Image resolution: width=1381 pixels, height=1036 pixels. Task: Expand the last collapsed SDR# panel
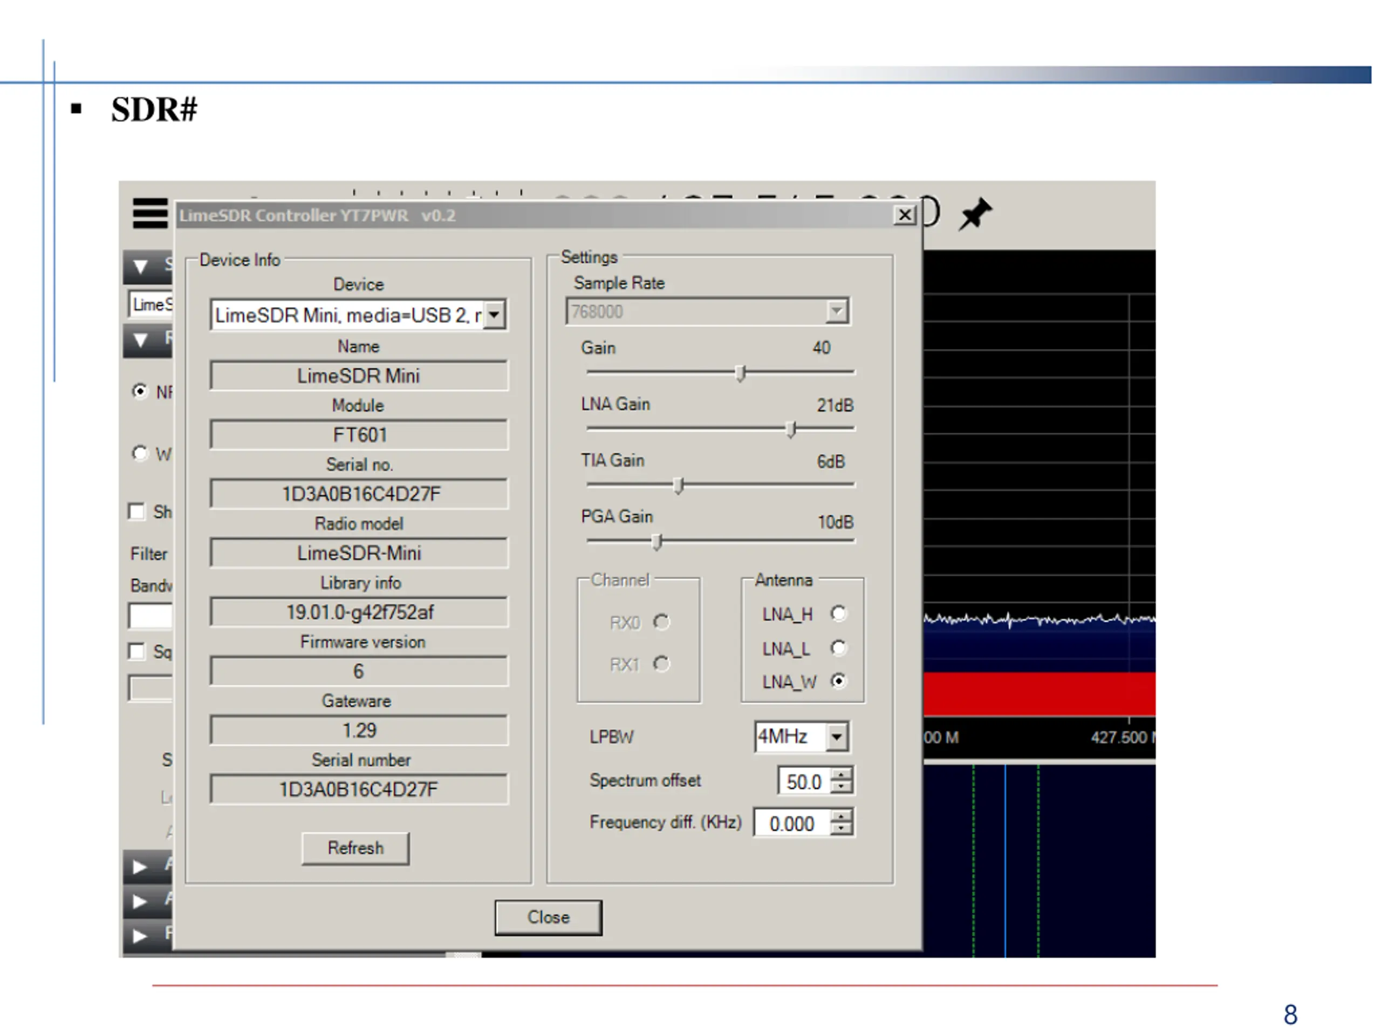click(x=140, y=936)
